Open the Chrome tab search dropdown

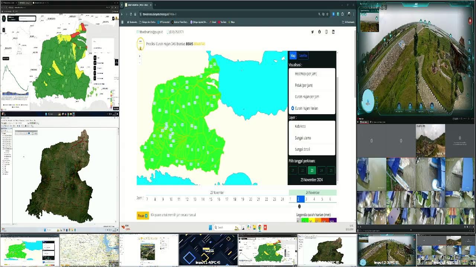pos(122,5)
